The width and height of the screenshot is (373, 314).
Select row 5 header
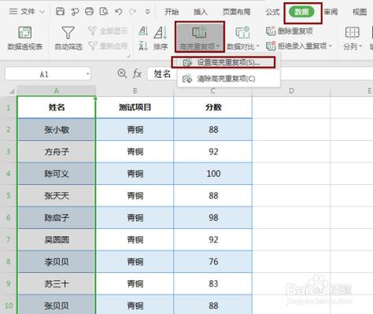tap(9, 195)
